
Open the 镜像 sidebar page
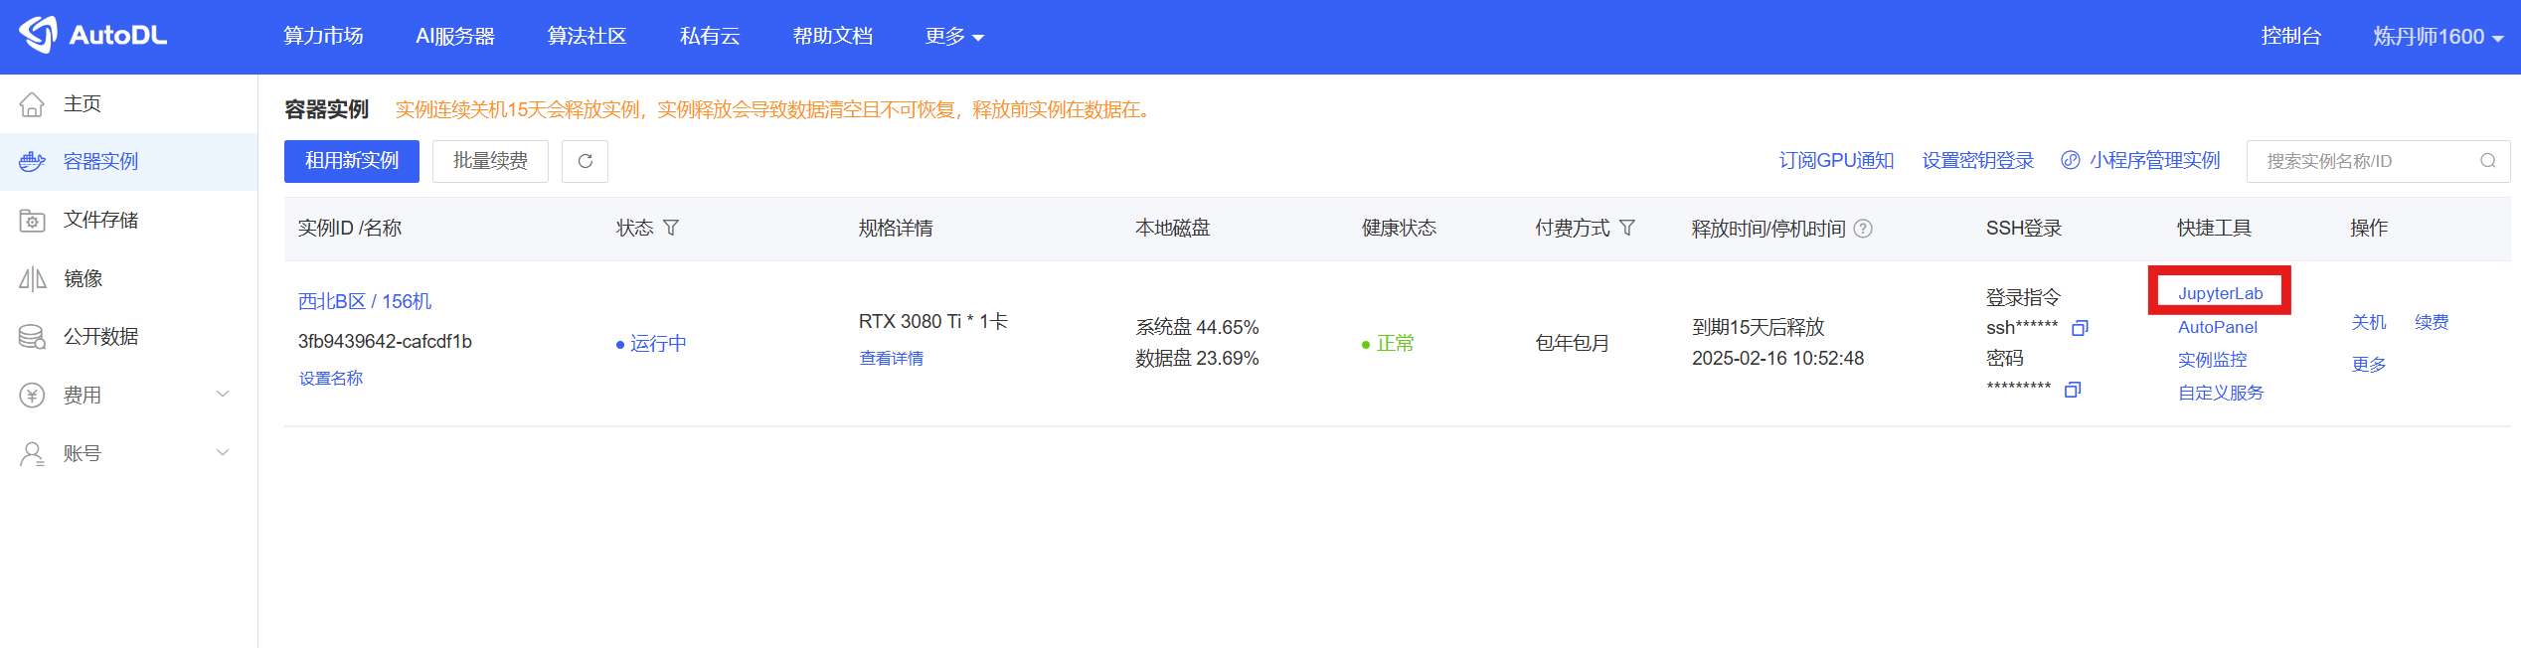tap(83, 278)
